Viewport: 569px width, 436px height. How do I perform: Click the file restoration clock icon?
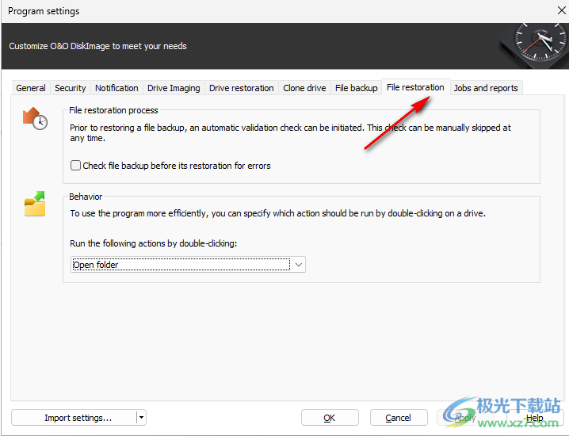(x=35, y=119)
